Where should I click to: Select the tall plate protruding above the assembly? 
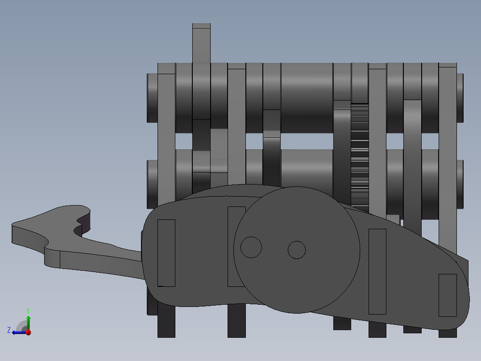(202, 43)
